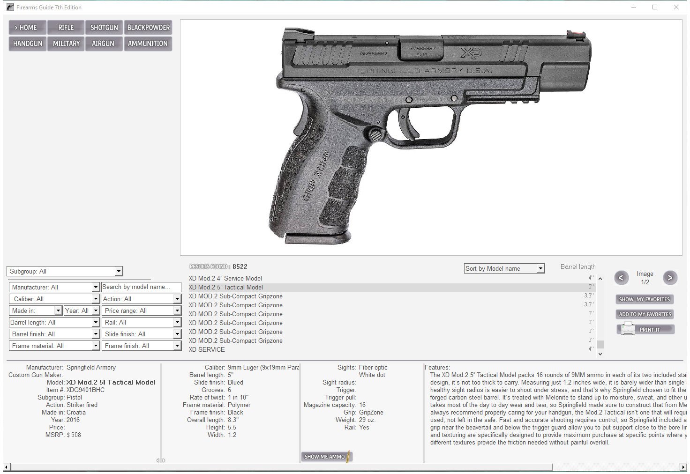This screenshot has width=690, height=474.
Task: Expand the Manufacturer filter dropdown
Action: tap(95, 287)
